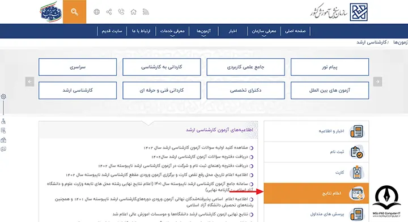Open the اعلام نتایج sidebar tab
The width and height of the screenshot is (408, 222).
click(x=316, y=193)
